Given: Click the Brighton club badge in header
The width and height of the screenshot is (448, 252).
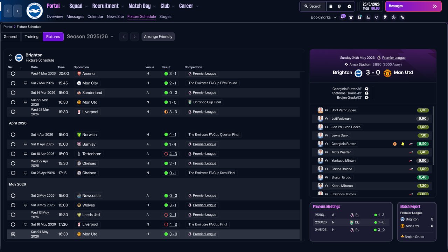Looking at the screenshot, I should click(35, 11).
